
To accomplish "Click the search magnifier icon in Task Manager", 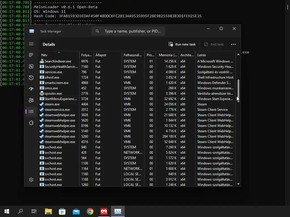I will tap(97, 31).
